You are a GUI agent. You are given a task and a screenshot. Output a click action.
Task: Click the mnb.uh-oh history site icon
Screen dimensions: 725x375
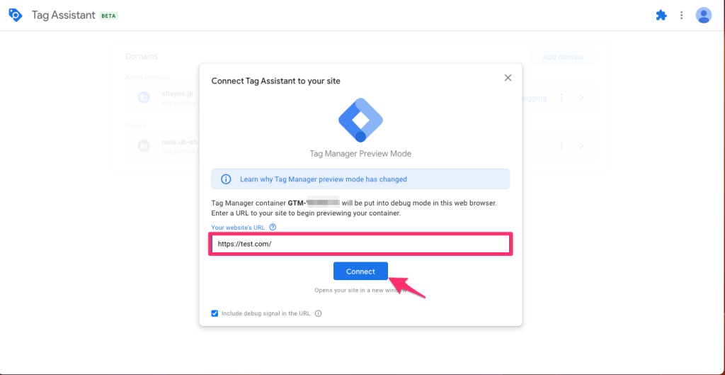pyautogui.click(x=144, y=146)
